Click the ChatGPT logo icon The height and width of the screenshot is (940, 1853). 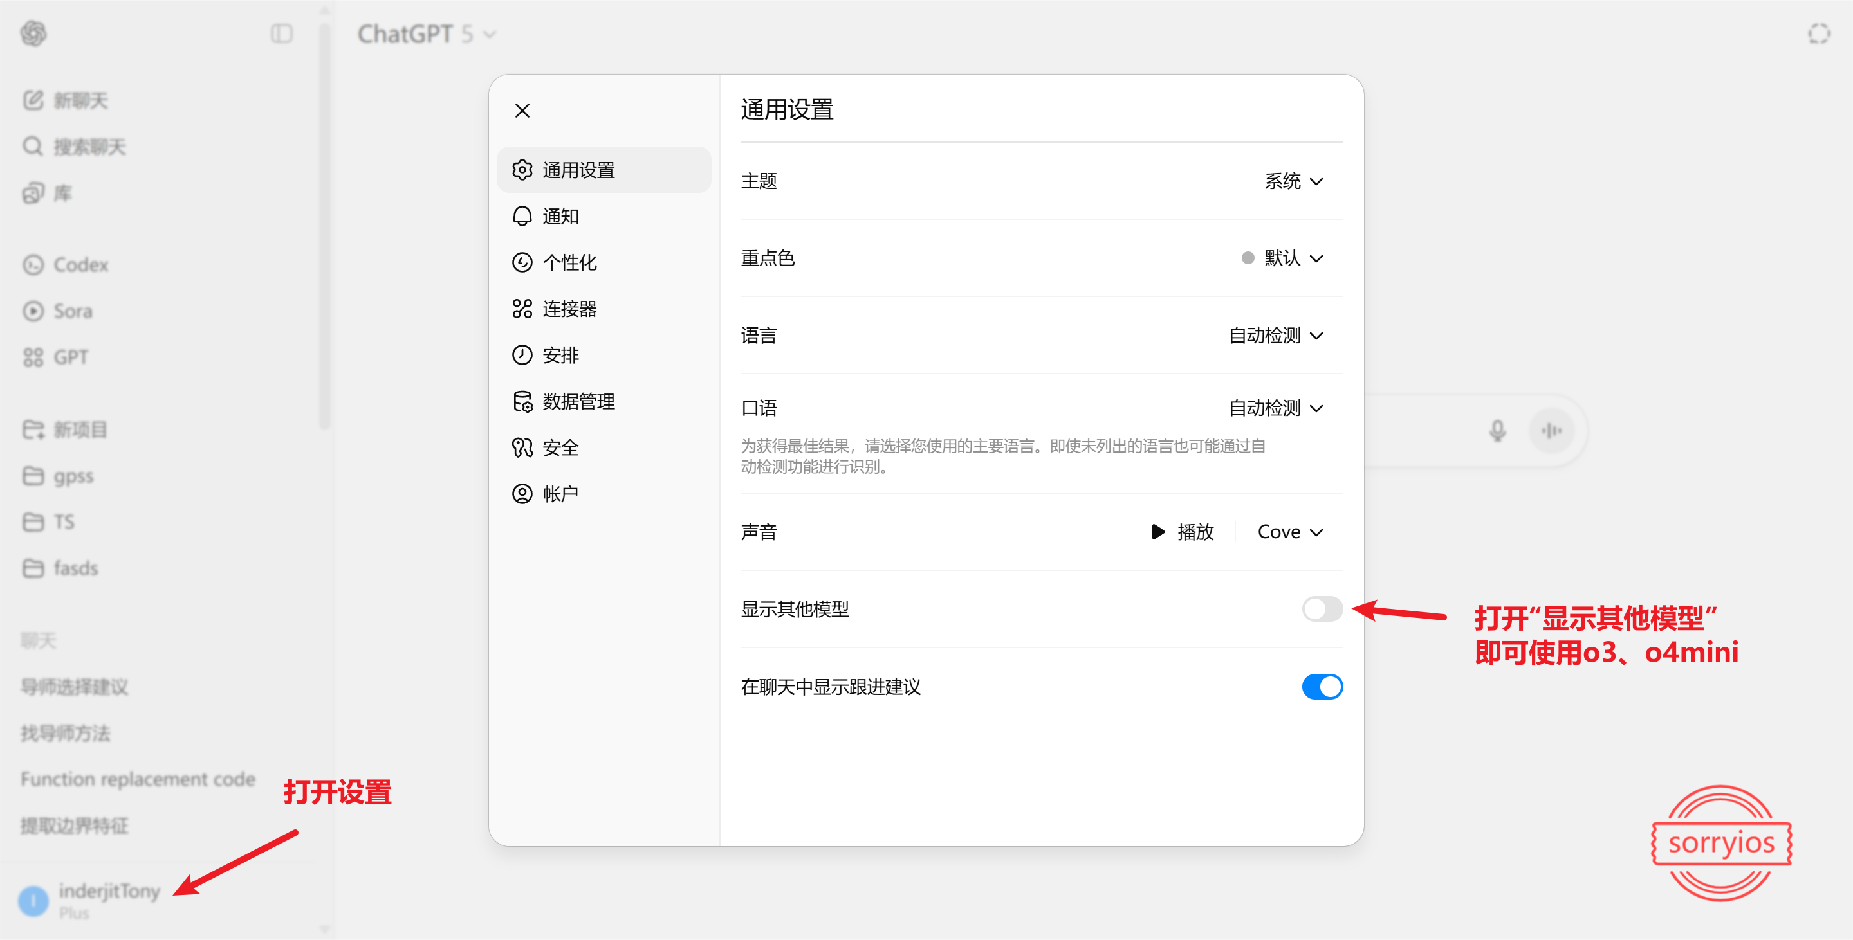pyautogui.click(x=33, y=33)
